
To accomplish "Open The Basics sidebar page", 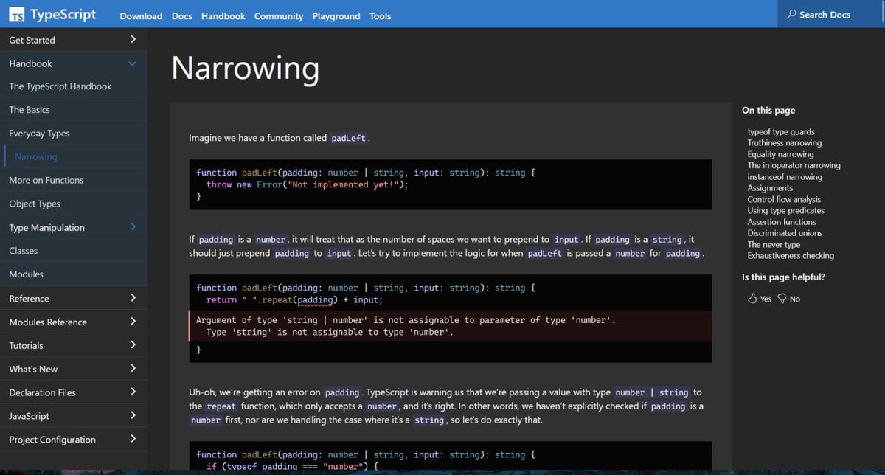I will [x=29, y=110].
